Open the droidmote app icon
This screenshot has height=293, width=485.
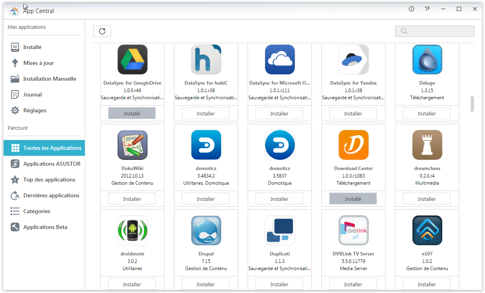tap(132, 231)
